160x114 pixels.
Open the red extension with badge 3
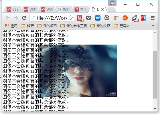[x=80, y=18]
